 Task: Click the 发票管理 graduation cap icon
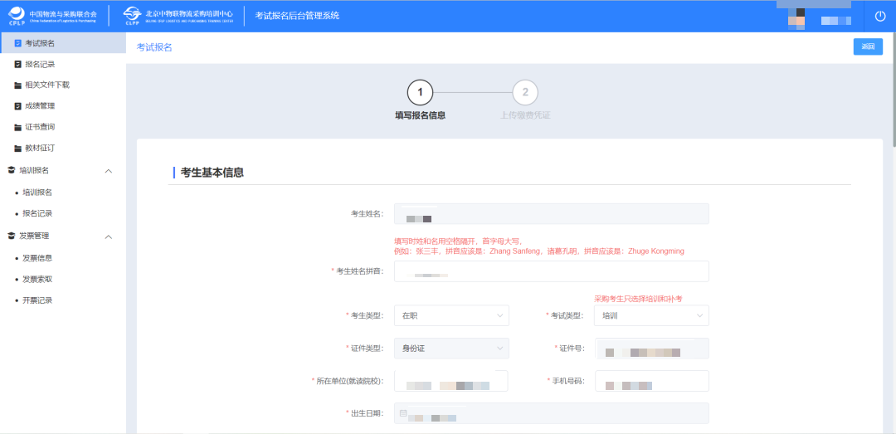point(11,236)
